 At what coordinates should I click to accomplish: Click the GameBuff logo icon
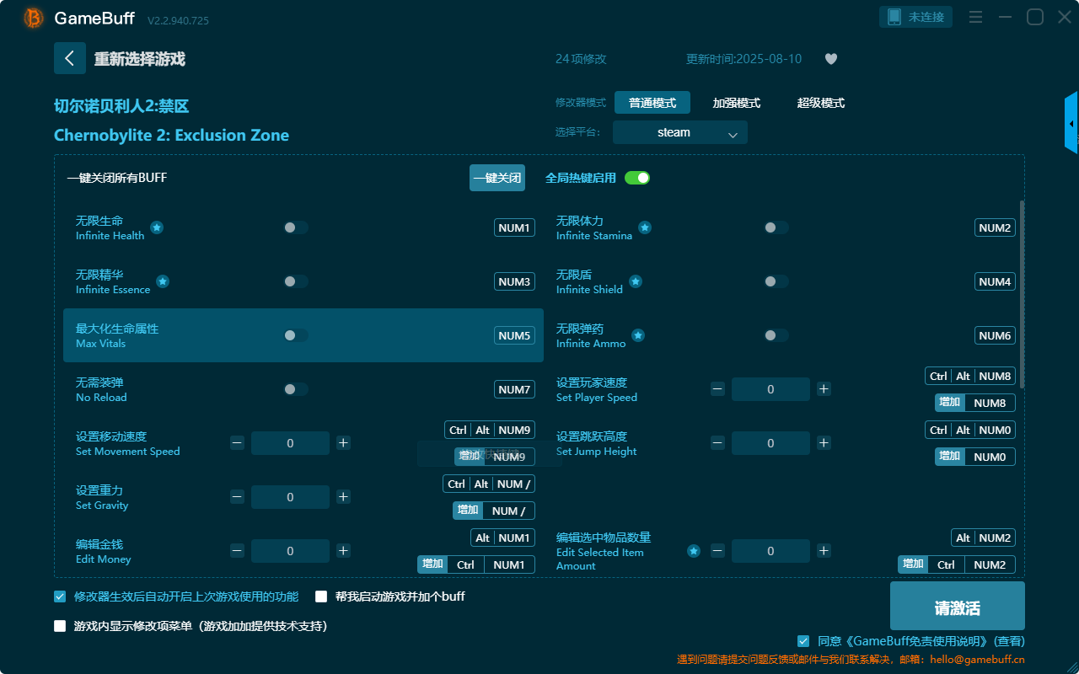[x=34, y=18]
